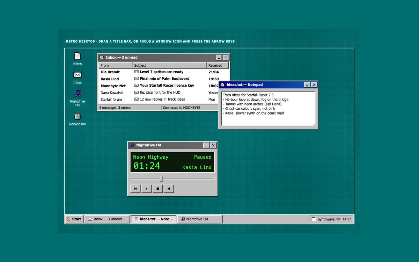The image size is (419, 262).
Task: Click the "Connected to MOONBYTE" status text
Action: pyautogui.click(x=182, y=108)
